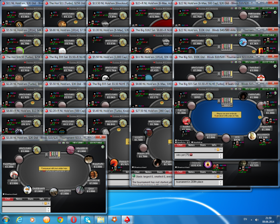Open Opera browser from the taskbar
280x224 pixels.
tap(74, 220)
